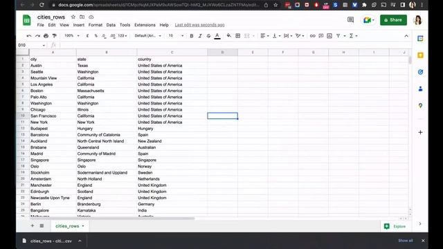This screenshot has height=249, width=443.
Task: Open the Extensions menu
Action: (x=145, y=25)
